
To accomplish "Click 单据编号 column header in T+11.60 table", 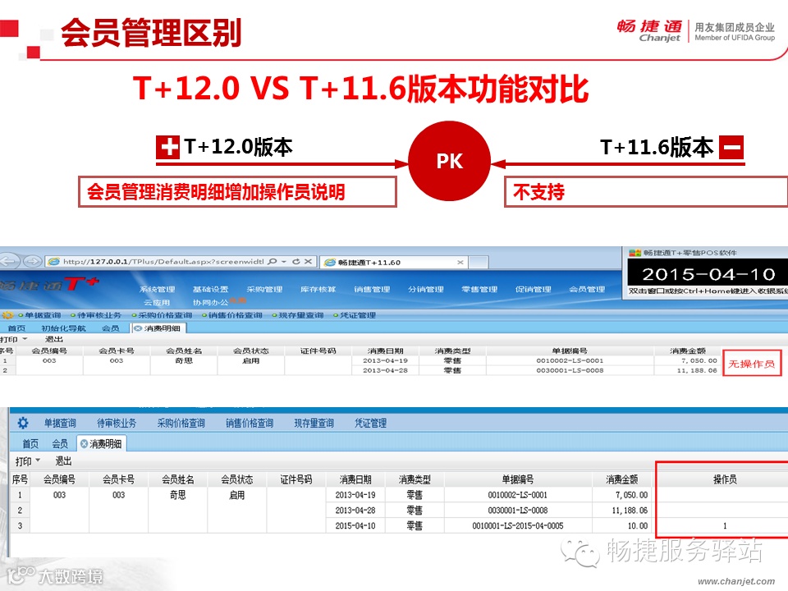I will click(570, 350).
